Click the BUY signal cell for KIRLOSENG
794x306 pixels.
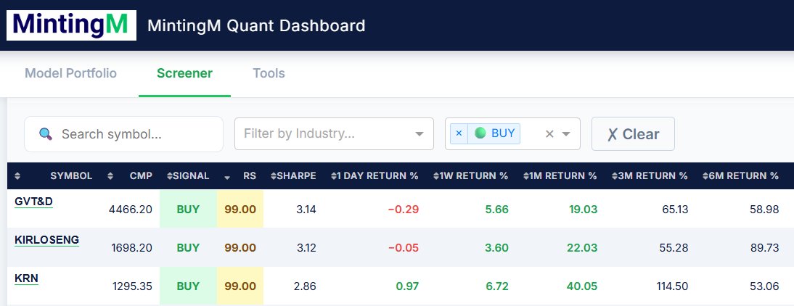point(188,248)
